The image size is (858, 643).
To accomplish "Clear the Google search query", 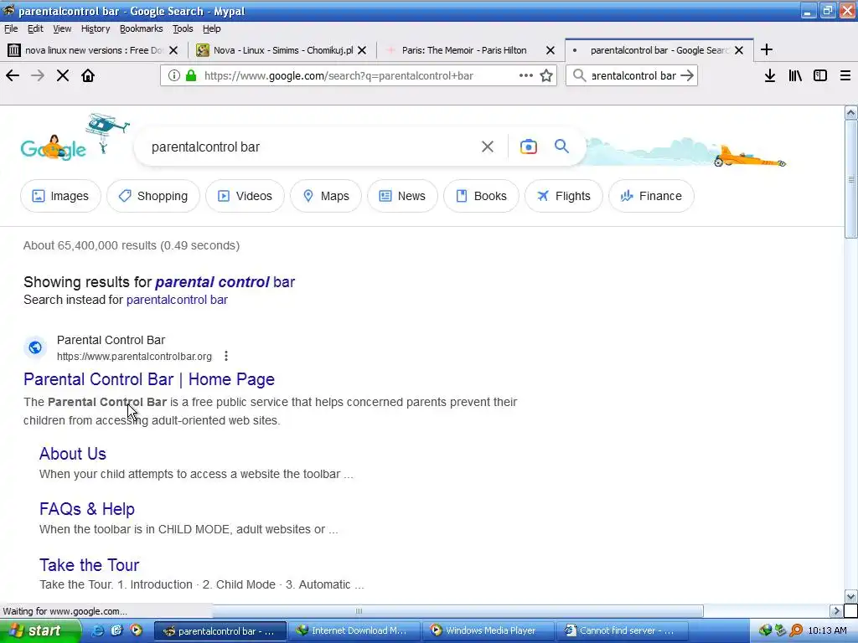I will 488,147.
